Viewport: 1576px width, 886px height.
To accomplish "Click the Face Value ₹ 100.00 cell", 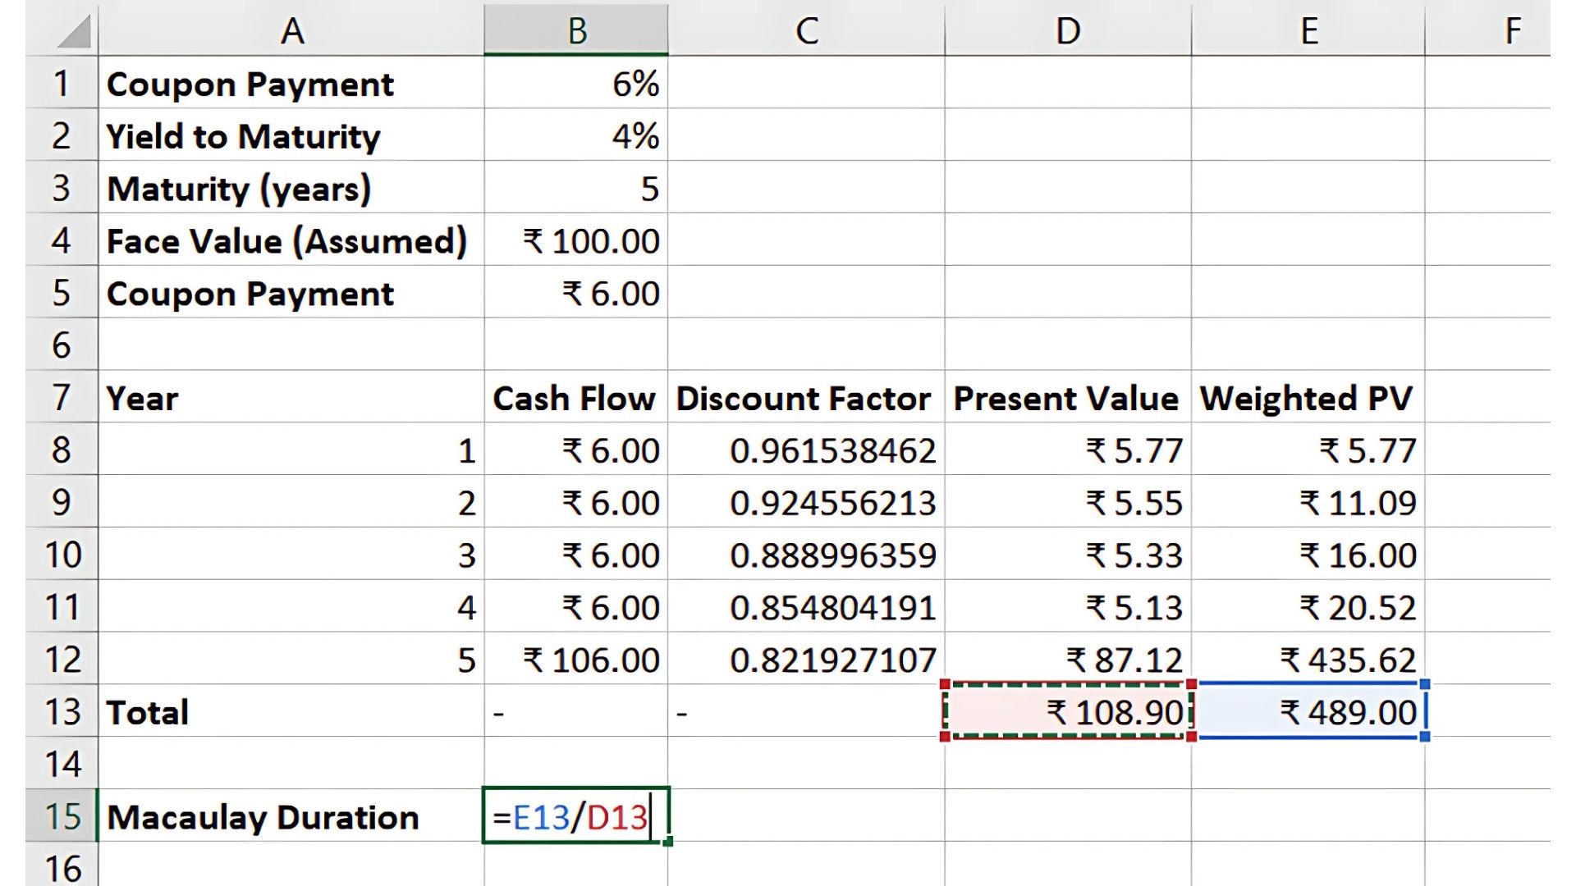I will [576, 240].
